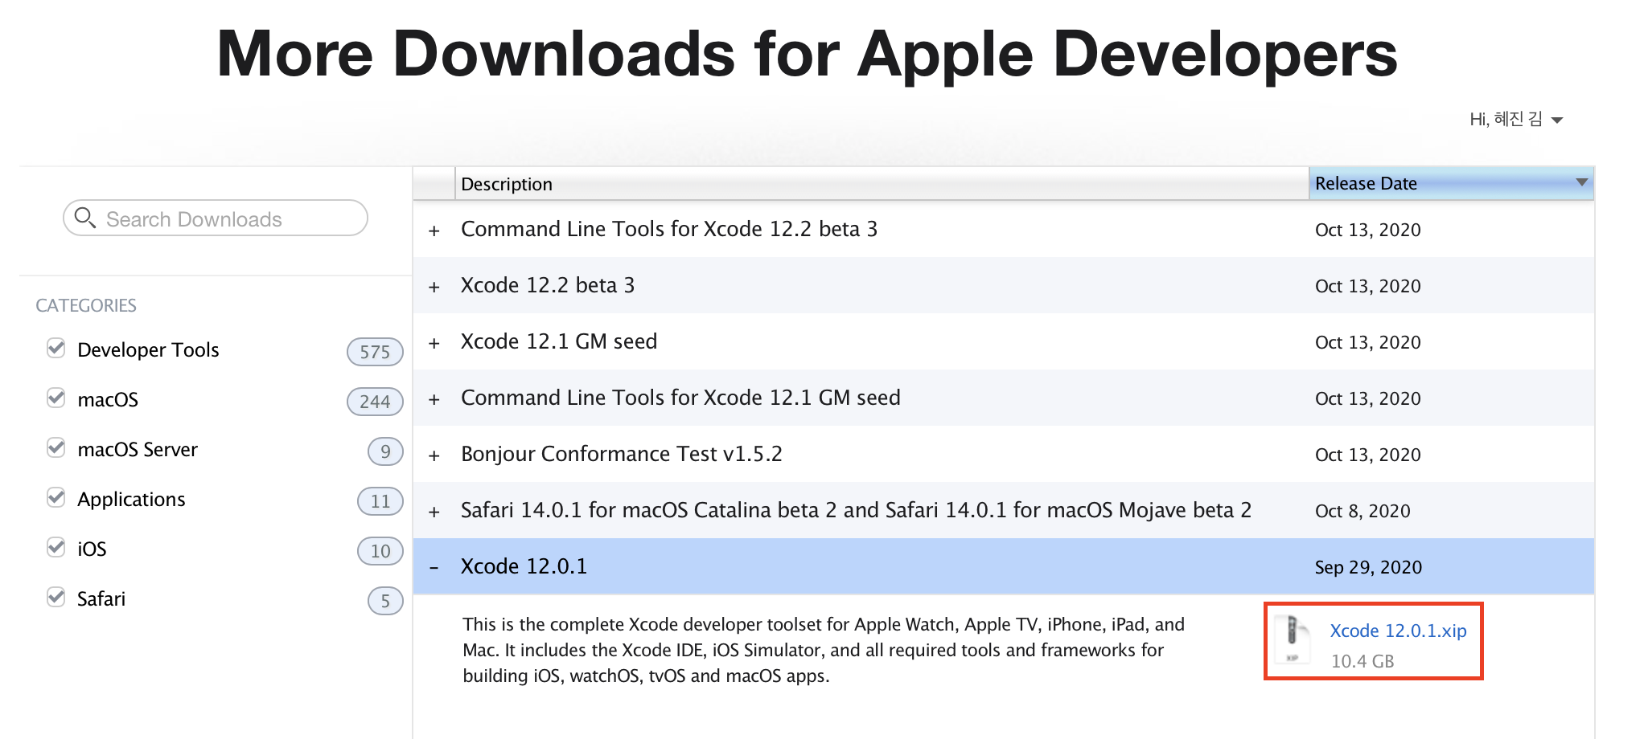1644x739 pixels.
Task: Download the Xcode 12.0.1.xip link
Action: tap(1398, 631)
